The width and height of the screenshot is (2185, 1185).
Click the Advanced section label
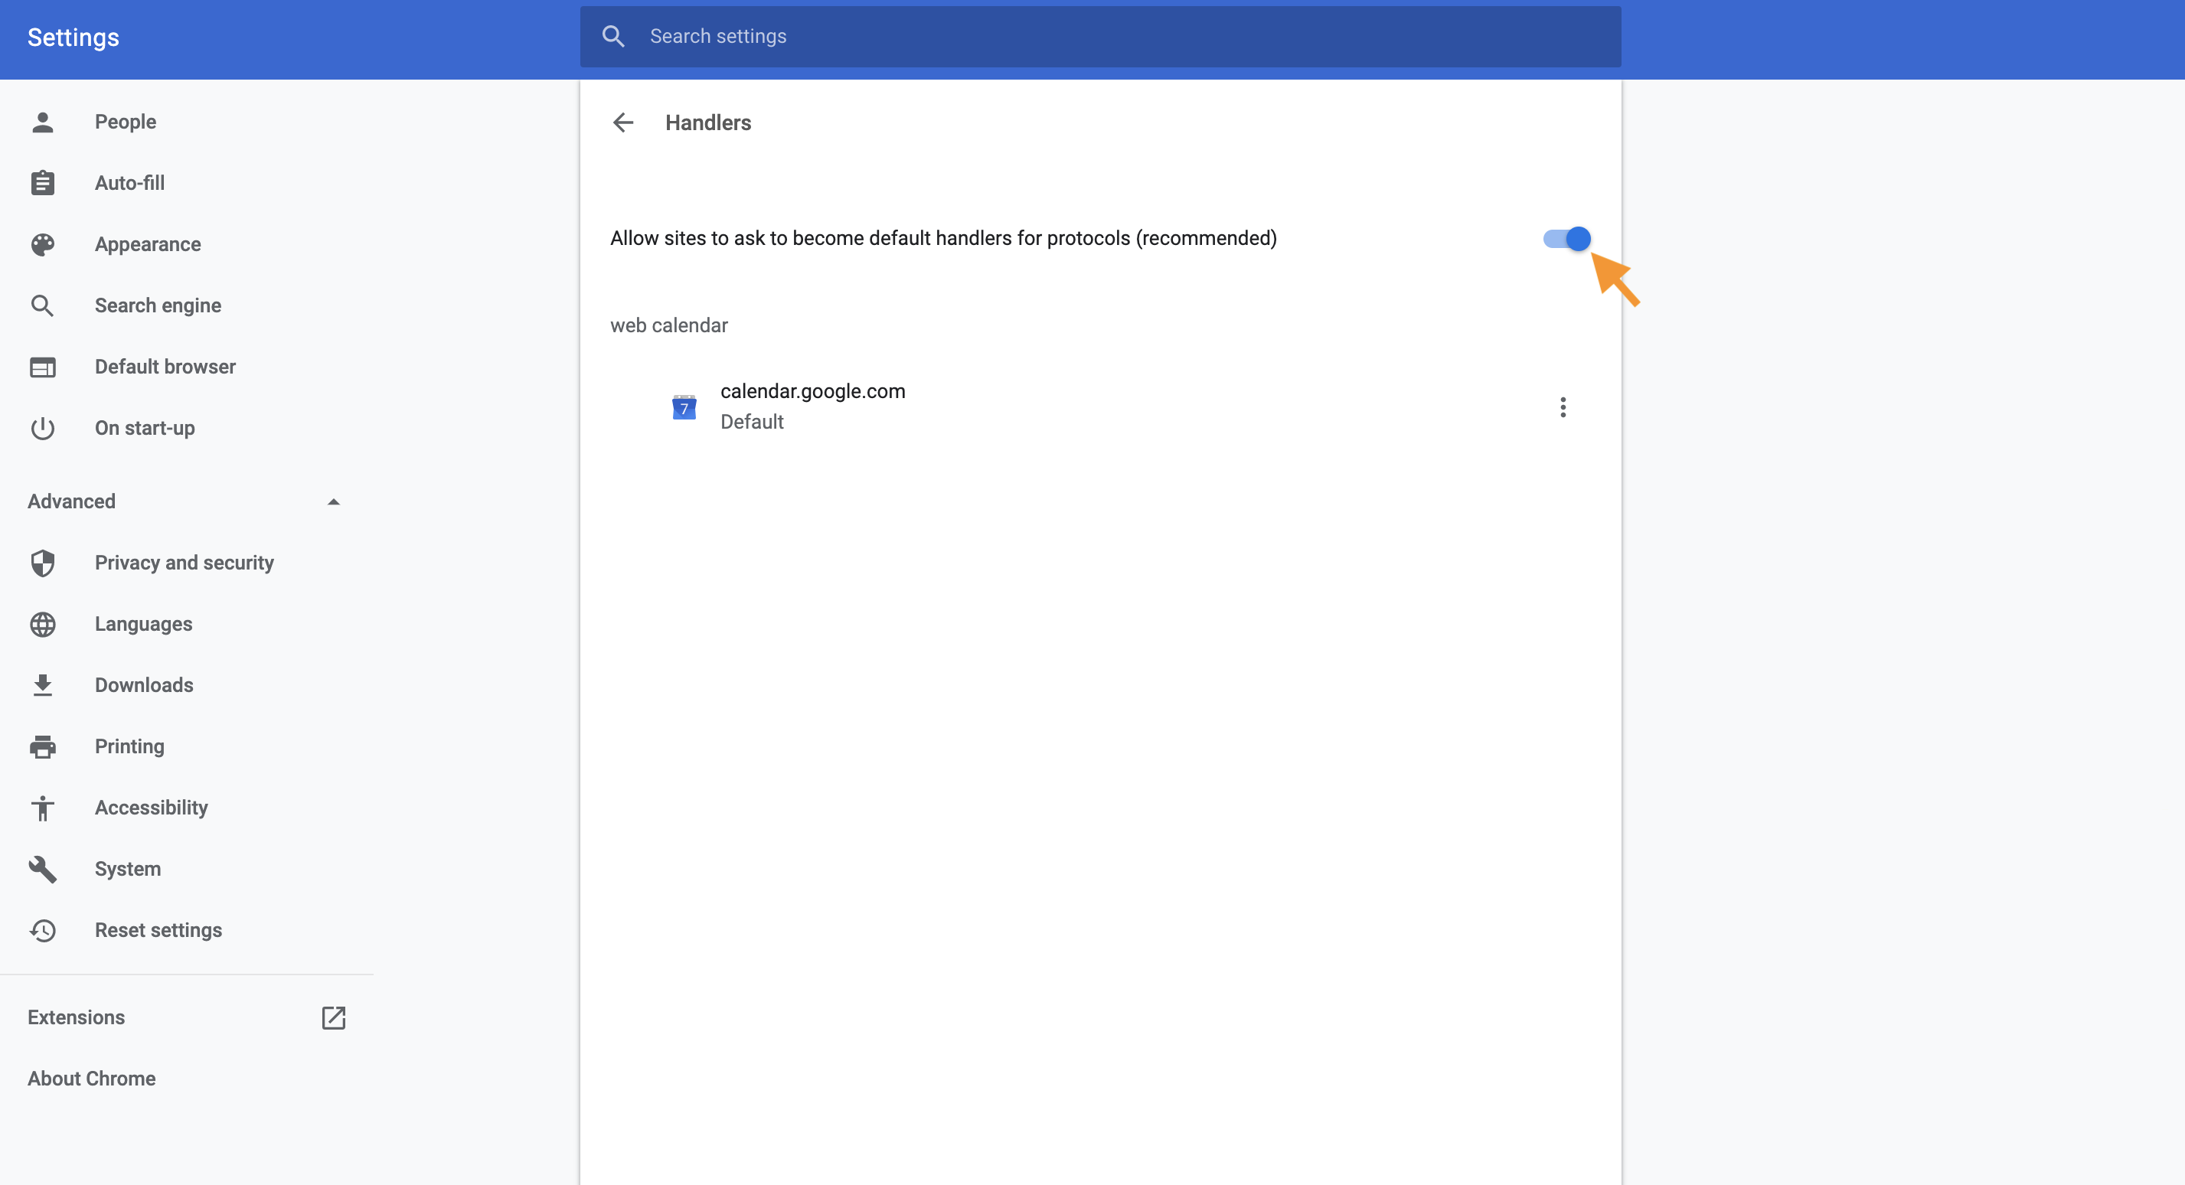pos(71,502)
